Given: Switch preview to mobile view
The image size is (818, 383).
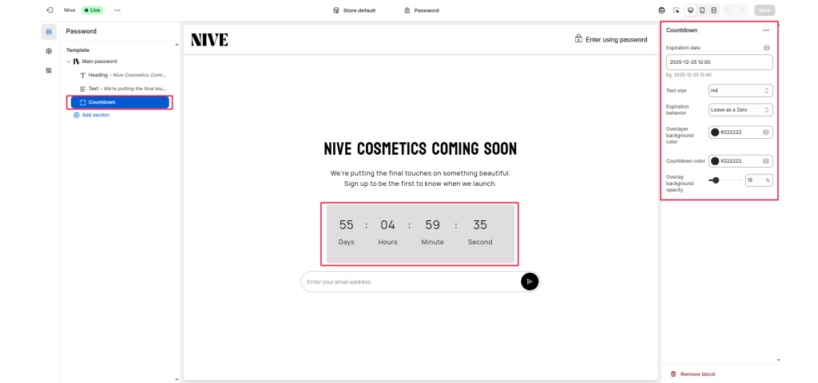Looking at the screenshot, I should pos(702,10).
